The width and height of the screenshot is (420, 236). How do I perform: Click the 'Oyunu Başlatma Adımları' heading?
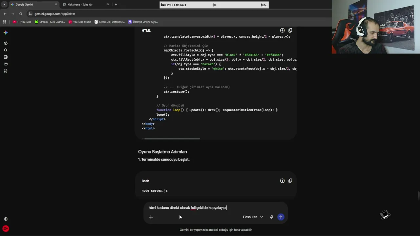[162, 152]
